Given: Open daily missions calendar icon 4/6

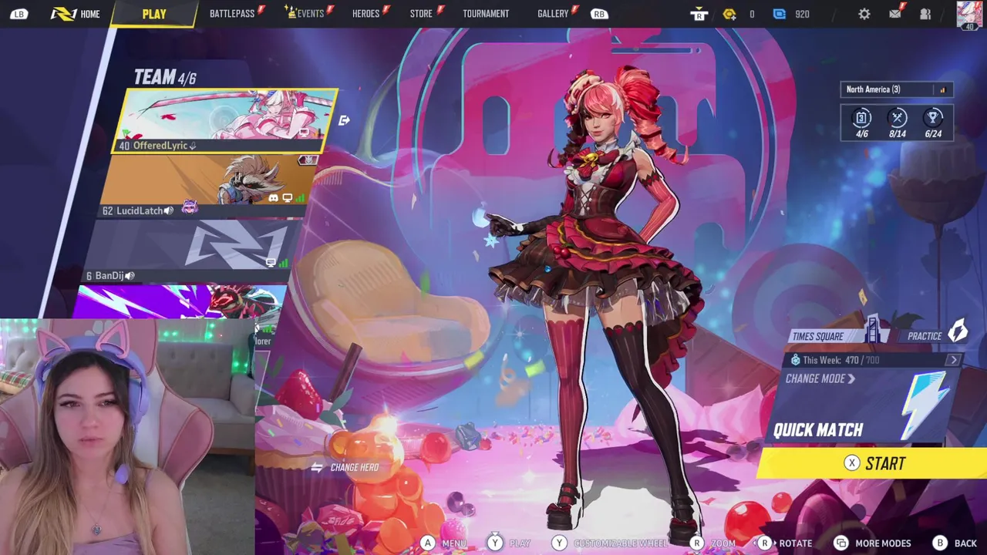Looking at the screenshot, I should pyautogui.click(x=862, y=118).
